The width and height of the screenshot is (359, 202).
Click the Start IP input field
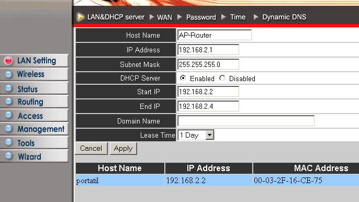pos(208,92)
